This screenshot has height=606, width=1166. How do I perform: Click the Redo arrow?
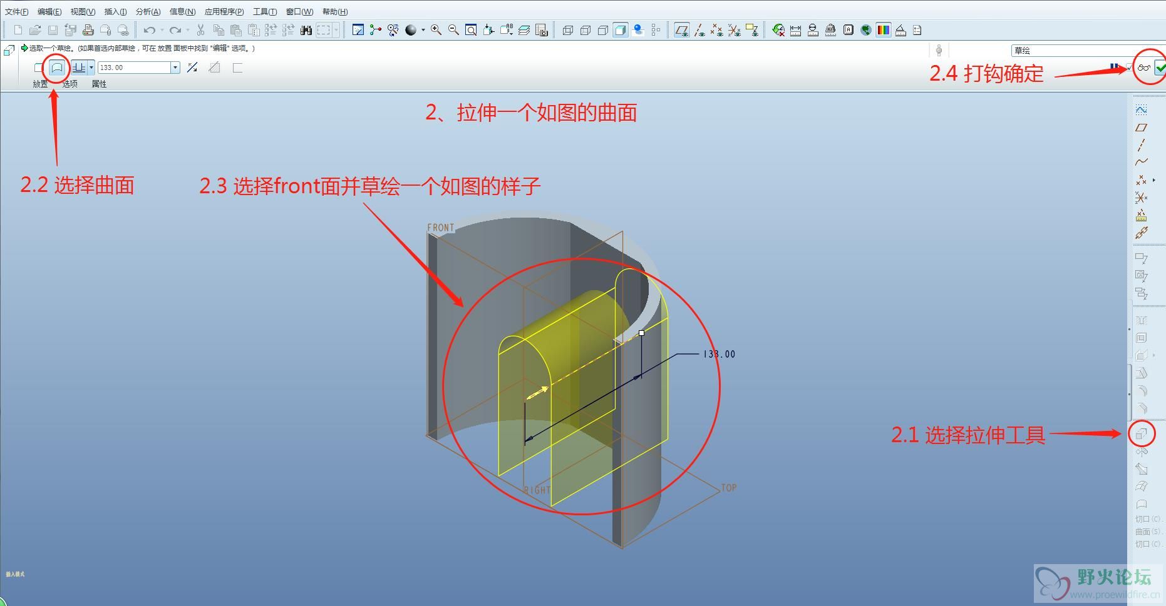tap(175, 30)
